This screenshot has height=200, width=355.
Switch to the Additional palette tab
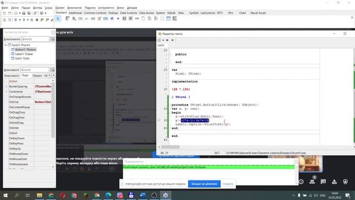(75, 13)
